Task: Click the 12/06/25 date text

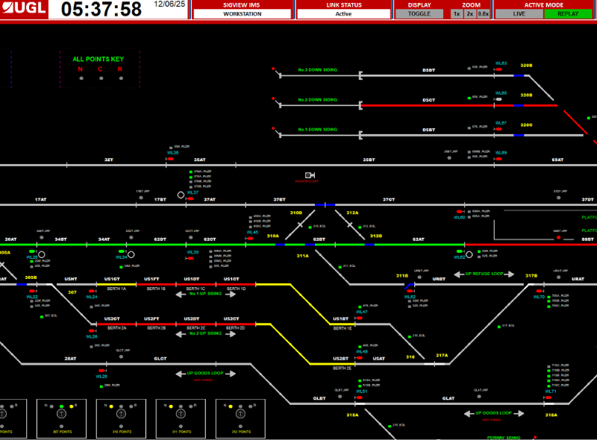Action: click(x=169, y=4)
